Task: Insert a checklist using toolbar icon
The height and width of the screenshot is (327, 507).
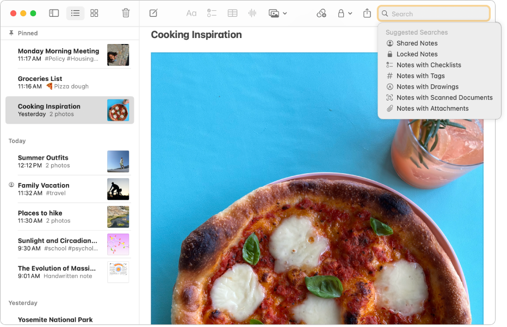Action: pos(212,13)
